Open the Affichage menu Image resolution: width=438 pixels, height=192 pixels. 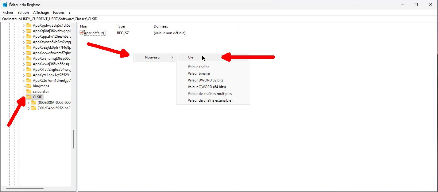(41, 12)
